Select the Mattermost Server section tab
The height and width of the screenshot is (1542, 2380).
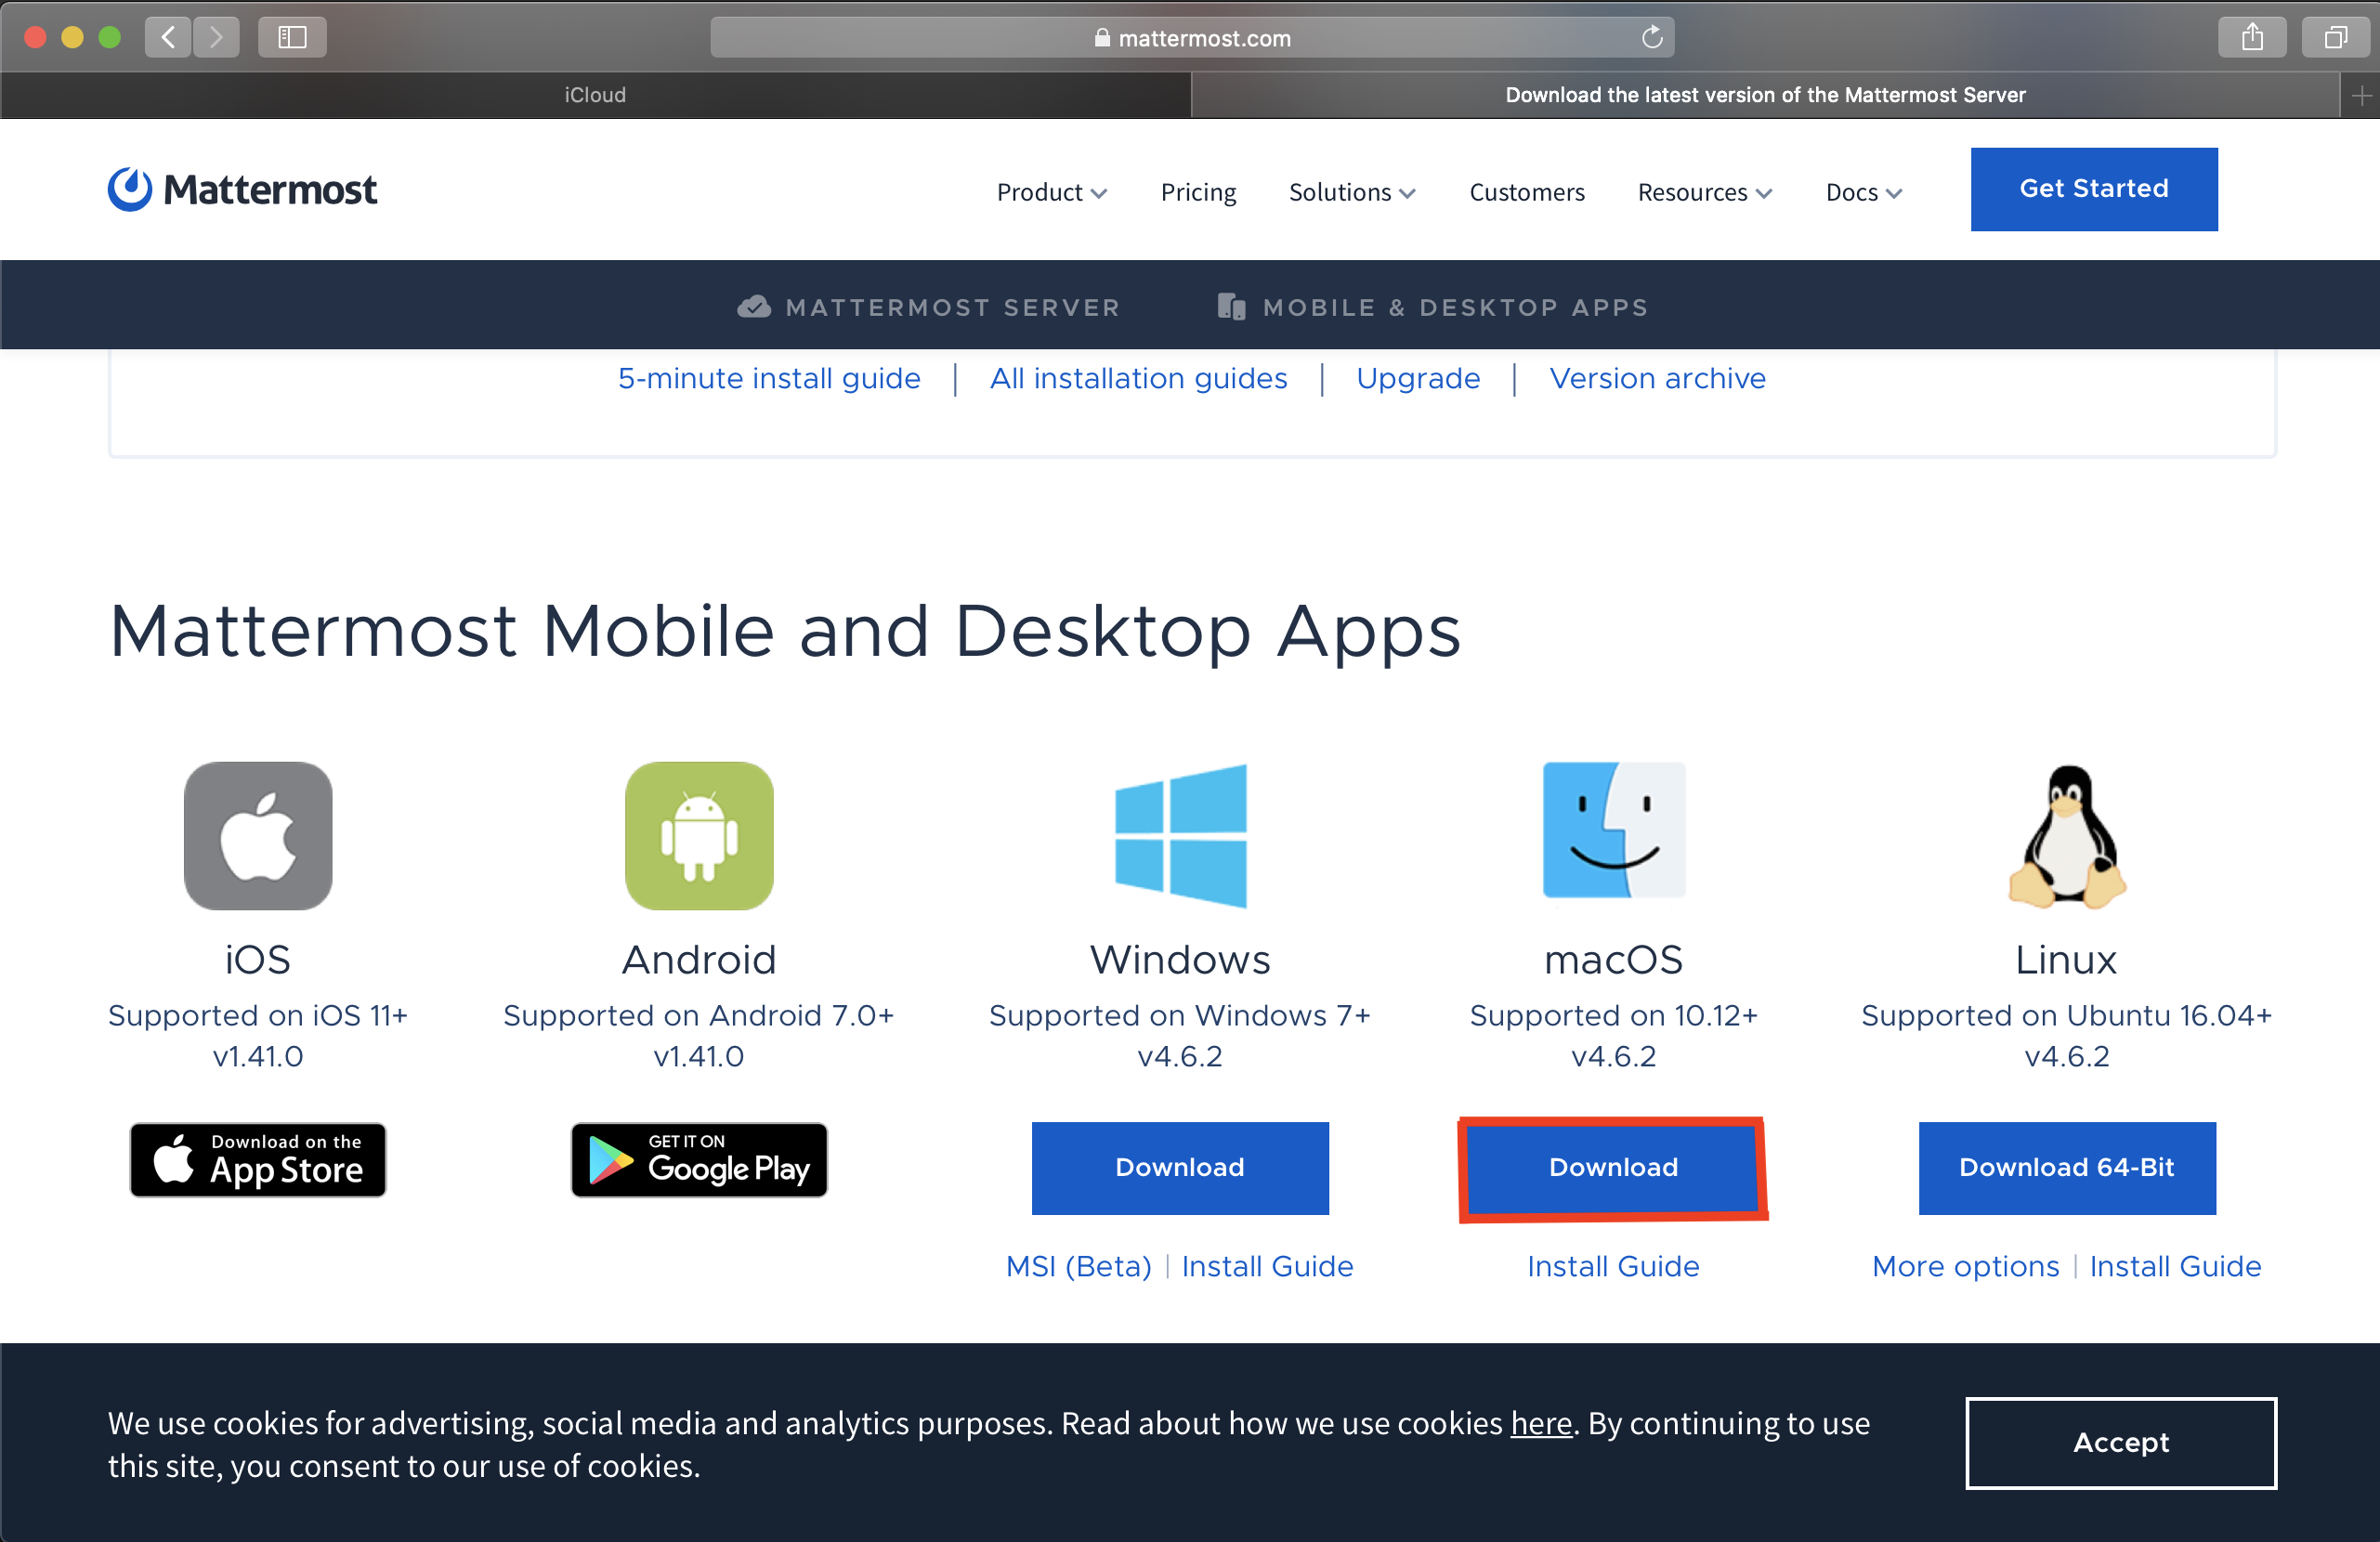pyautogui.click(x=929, y=307)
